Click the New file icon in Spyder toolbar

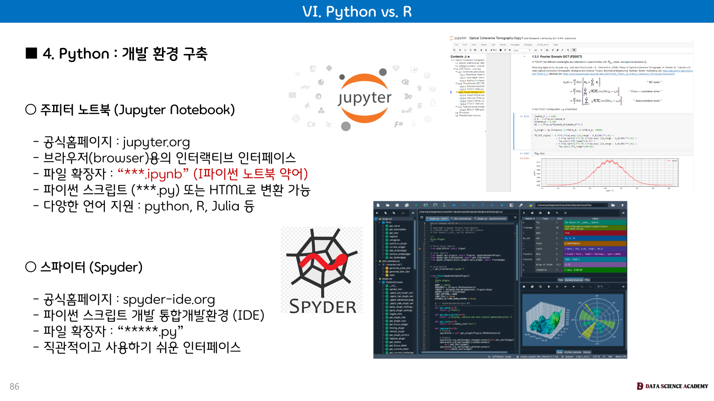point(378,205)
